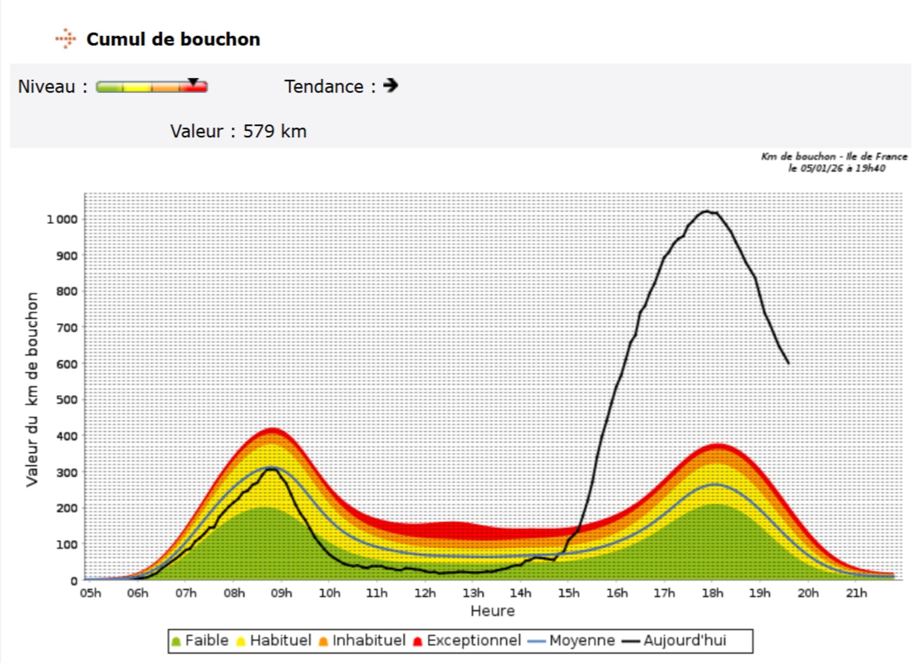Click the Valeur 579 km text

[x=238, y=131]
